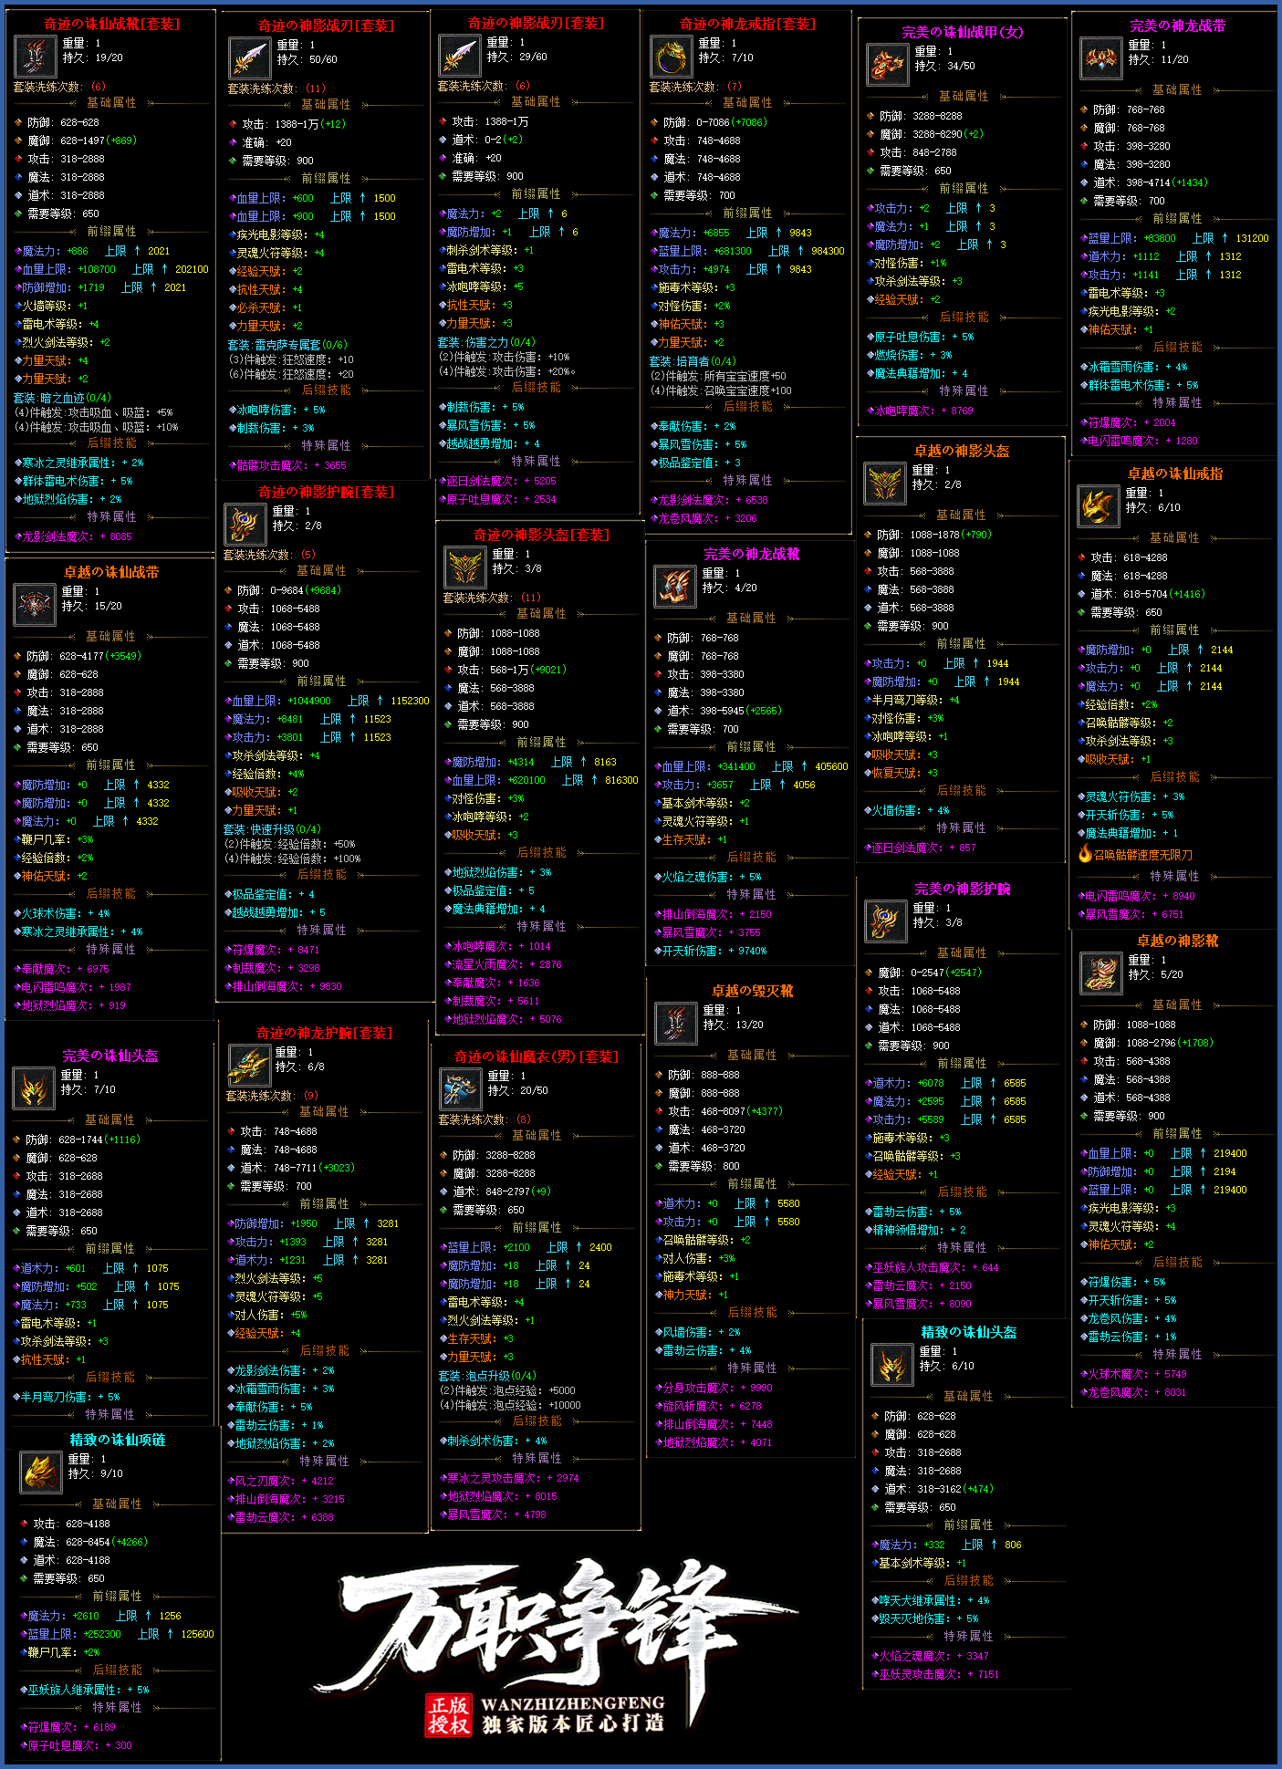Select the 卓越の毁灭靴 boots icon
The height and width of the screenshot is (1769, 1282).
point(676,1023)
